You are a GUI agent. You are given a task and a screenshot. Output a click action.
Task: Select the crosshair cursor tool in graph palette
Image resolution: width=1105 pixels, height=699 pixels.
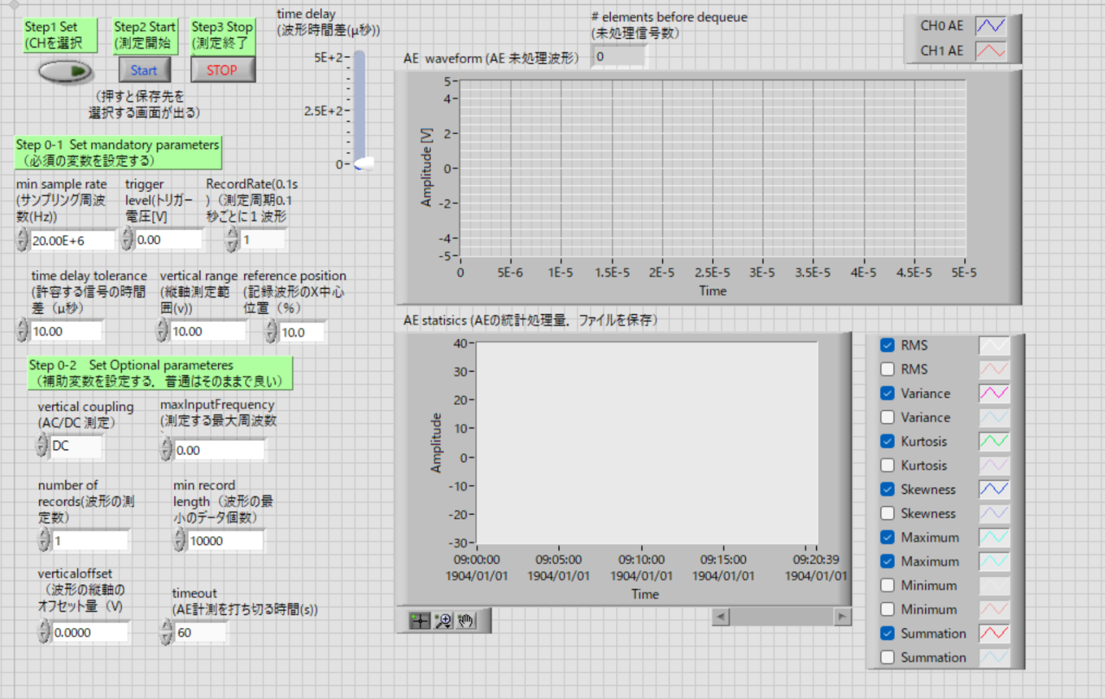pos(419,620)
